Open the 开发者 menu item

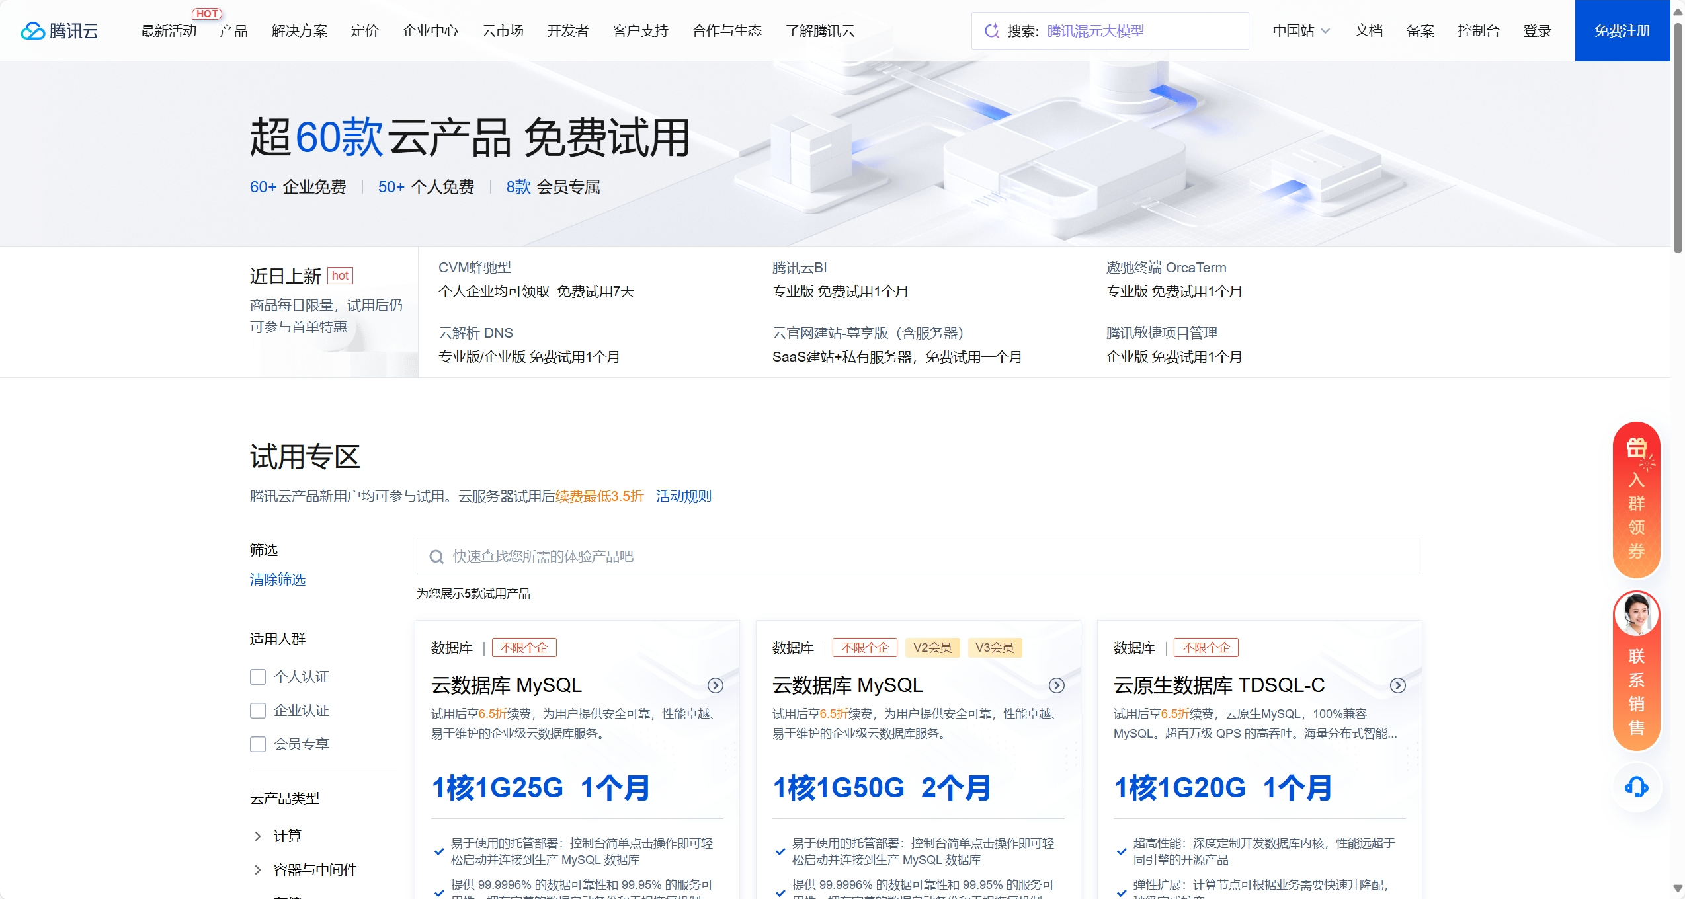(567, 31)
